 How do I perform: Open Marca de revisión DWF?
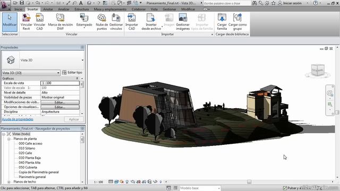click(60, 22)
